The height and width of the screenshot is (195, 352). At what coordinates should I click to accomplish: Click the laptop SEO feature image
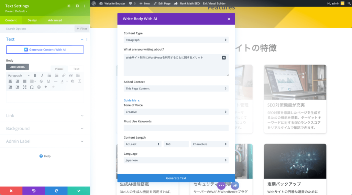pyautogui.click(x=295, y=82)
